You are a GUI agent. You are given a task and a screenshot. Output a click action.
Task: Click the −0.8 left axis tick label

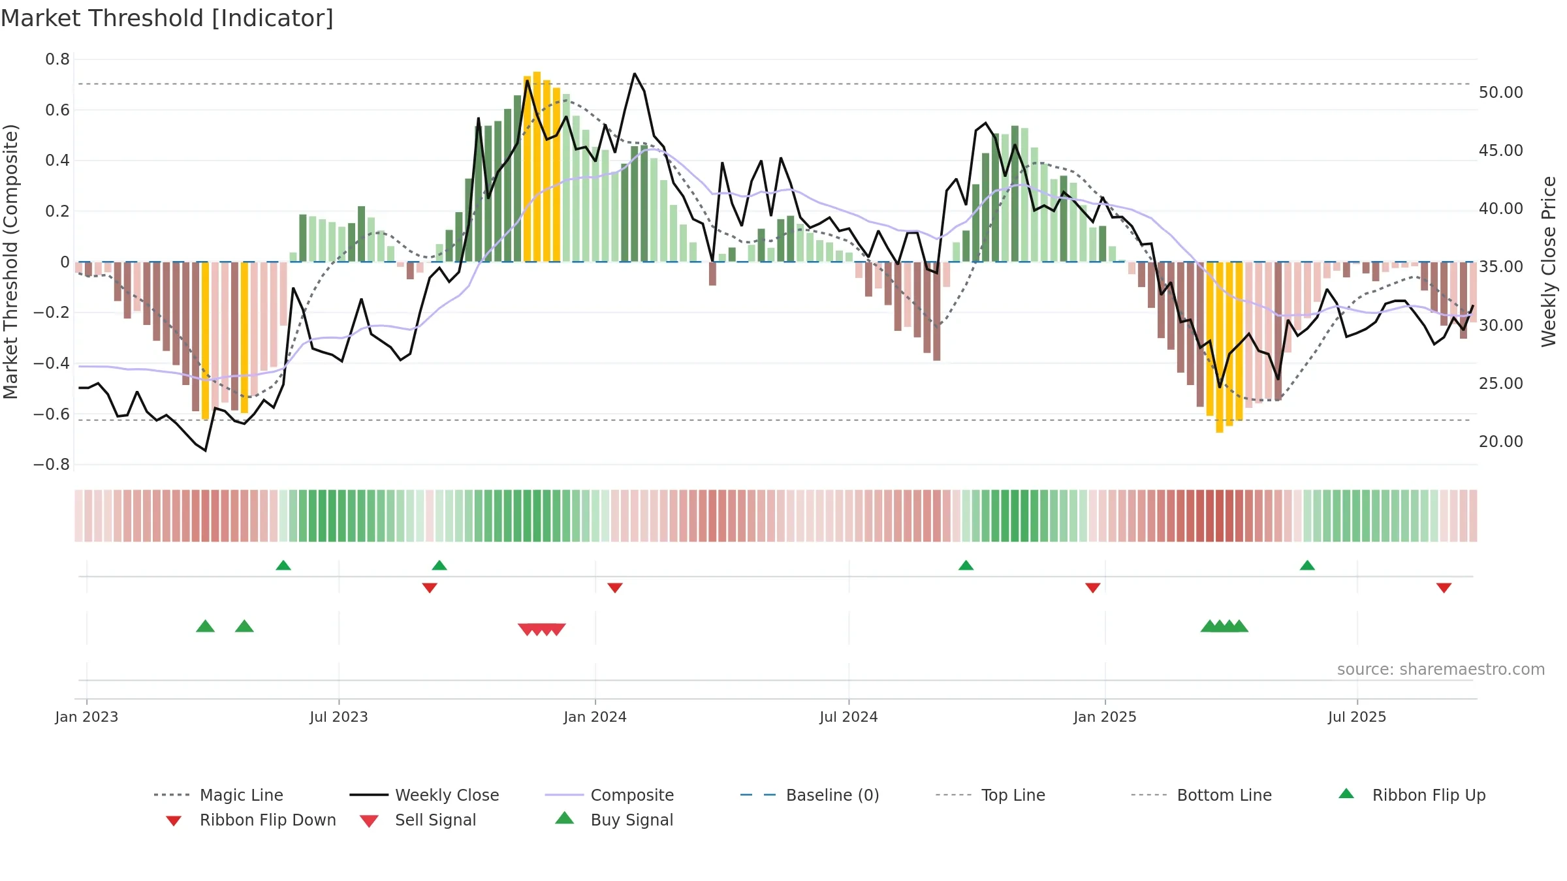click(52, 465)
